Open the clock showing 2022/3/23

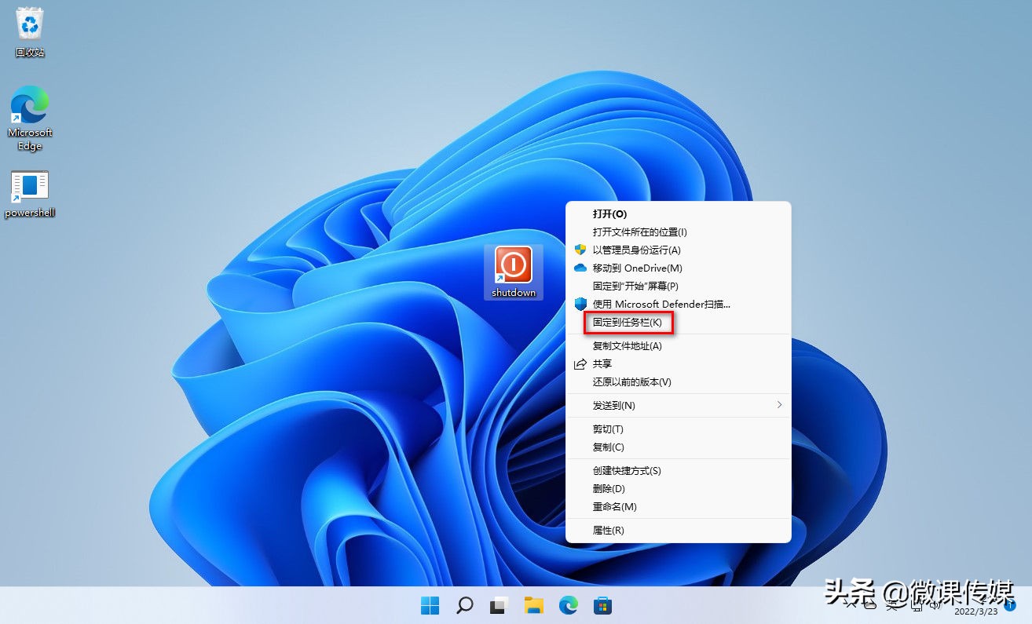(975, 611)
